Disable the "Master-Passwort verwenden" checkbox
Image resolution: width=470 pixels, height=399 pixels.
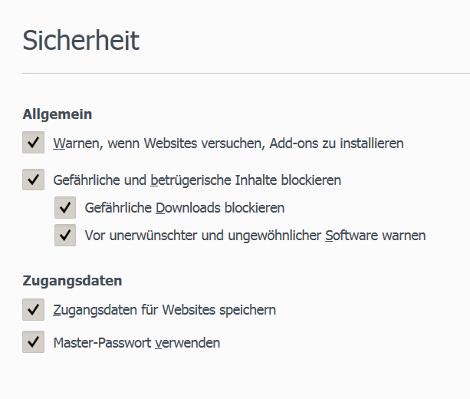coord(34,342)
